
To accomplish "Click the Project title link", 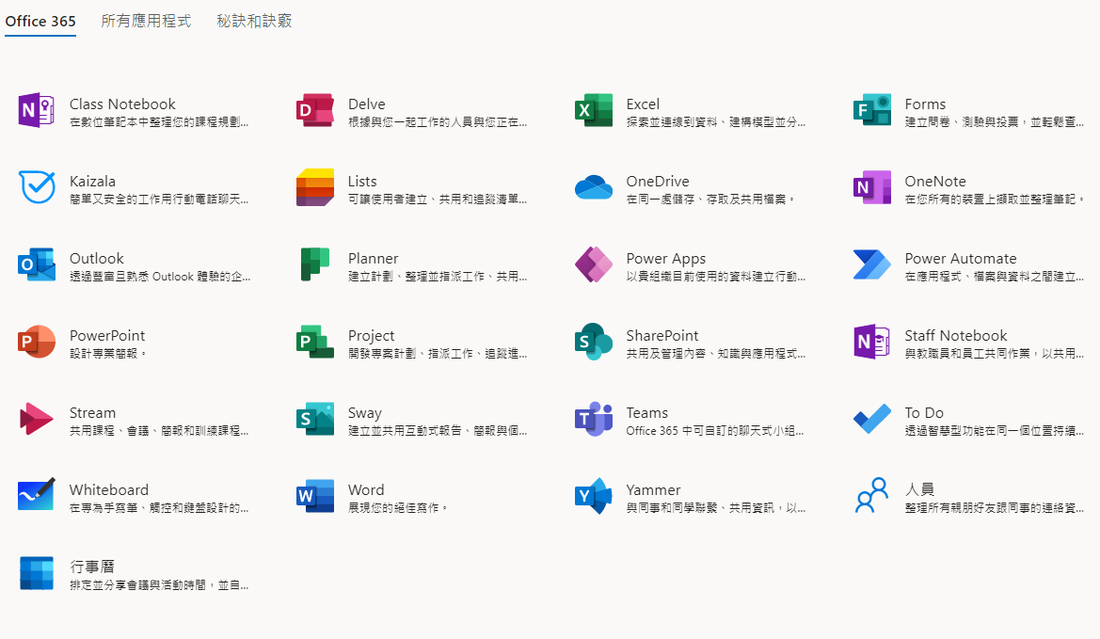I will coord(371,336).
